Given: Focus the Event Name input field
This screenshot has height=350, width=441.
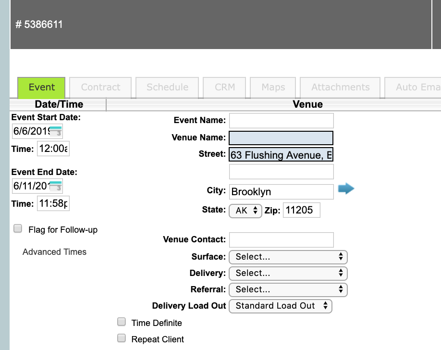Looking at the screenshot, I should pos(281,120).
